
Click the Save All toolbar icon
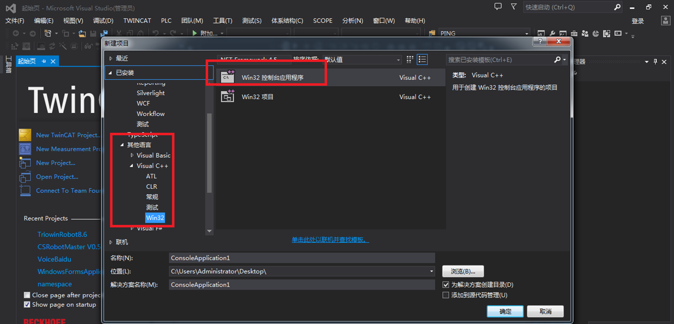click(104, 33)
